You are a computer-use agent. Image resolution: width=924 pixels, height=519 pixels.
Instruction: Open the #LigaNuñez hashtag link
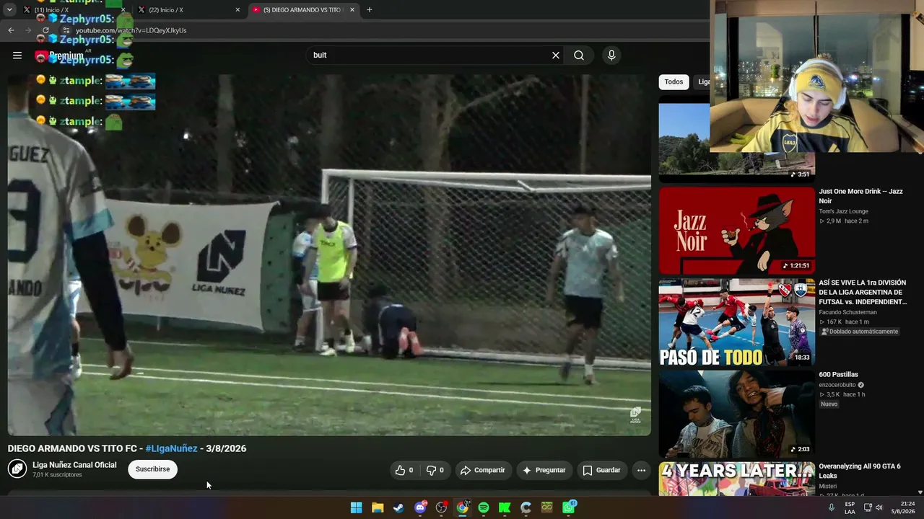(x=171, y=448)
